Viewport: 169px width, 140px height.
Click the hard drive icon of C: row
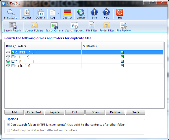tap(8, 52)
